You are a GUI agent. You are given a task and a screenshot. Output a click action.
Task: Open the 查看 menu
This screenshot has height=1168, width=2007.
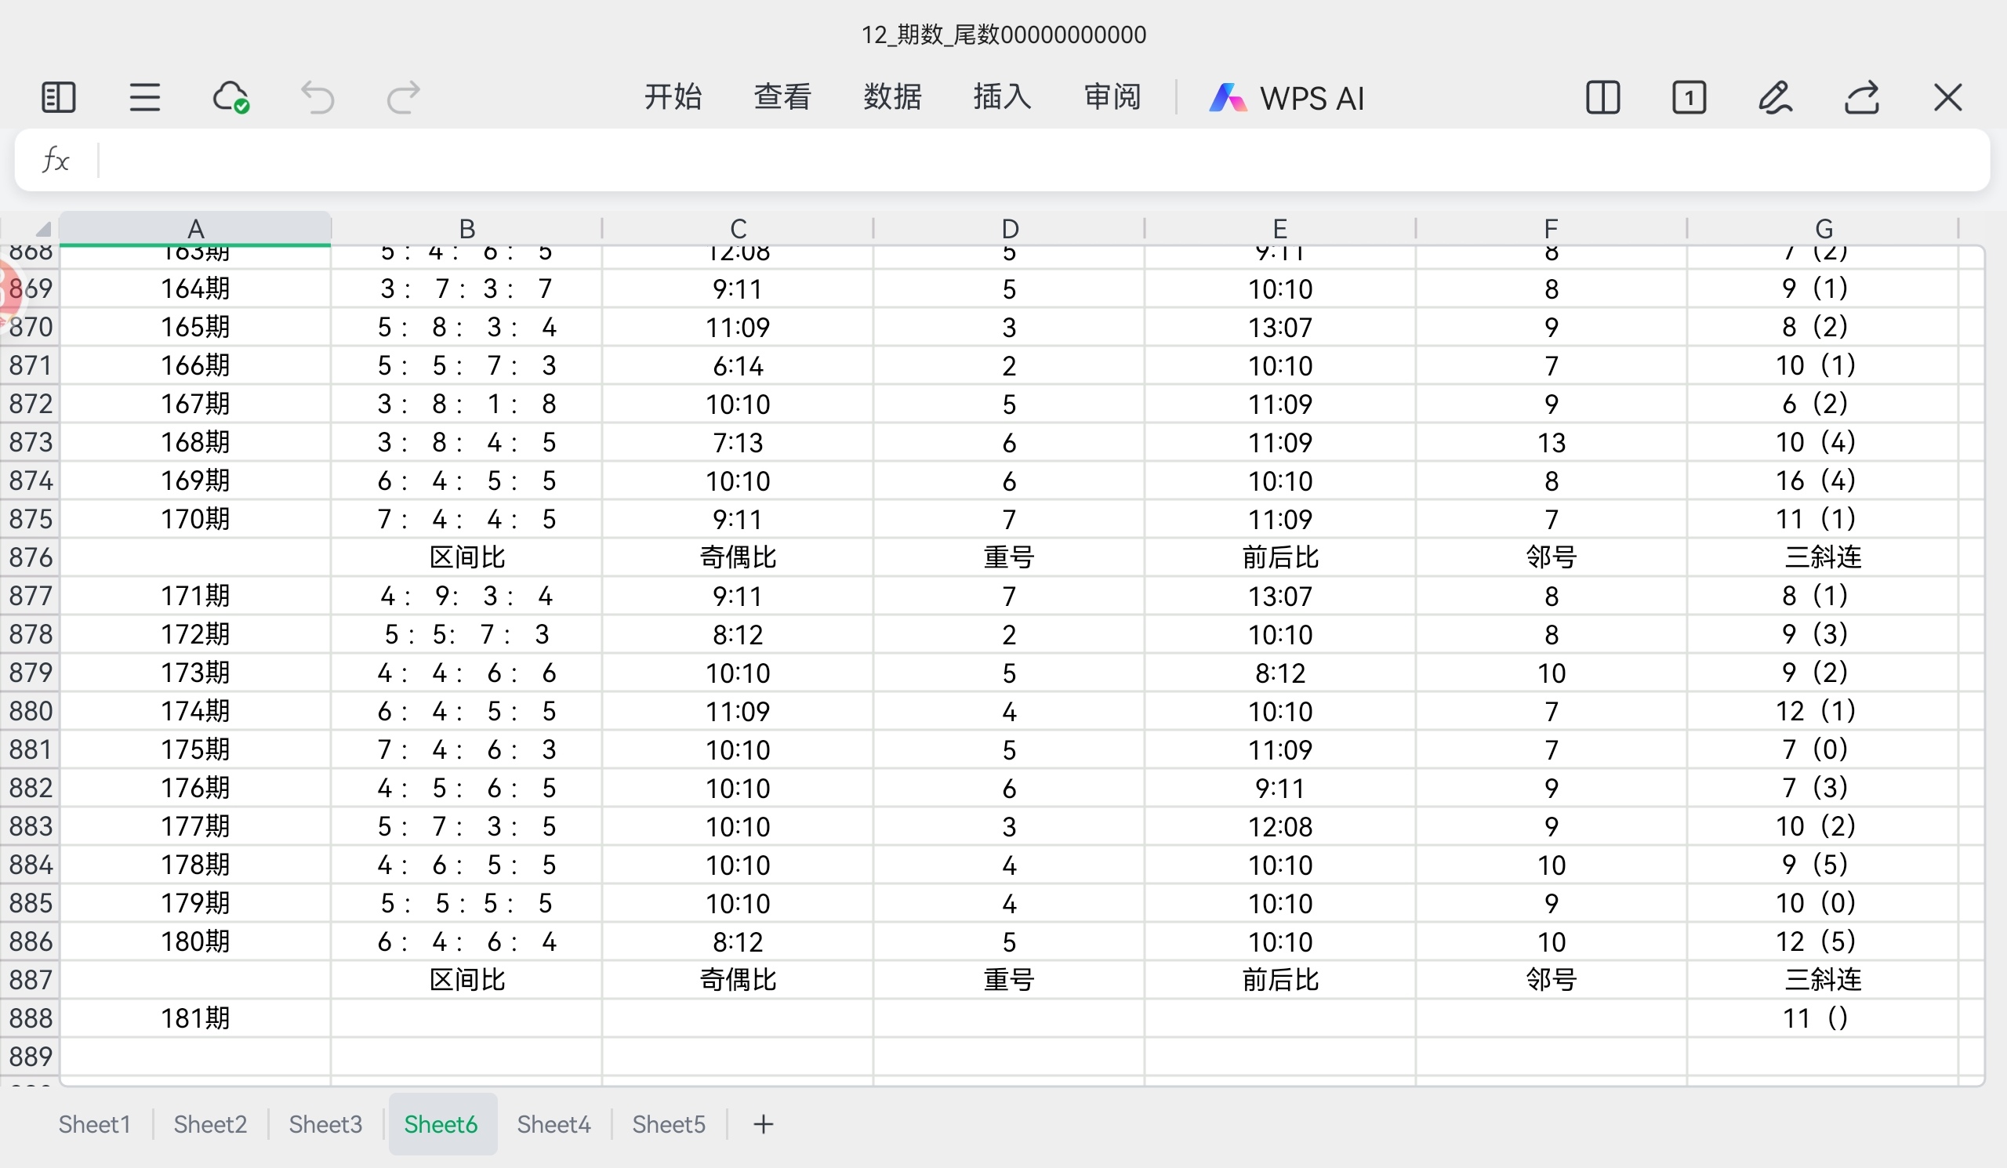point(782,97)
